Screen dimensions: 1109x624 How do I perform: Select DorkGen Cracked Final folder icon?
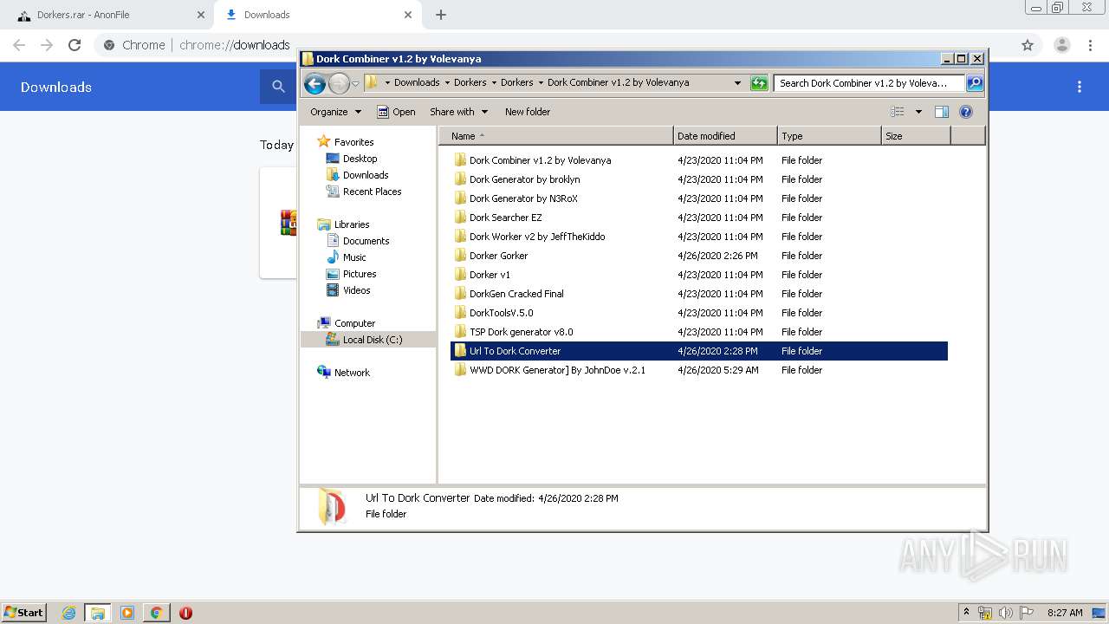coord(460,294)
